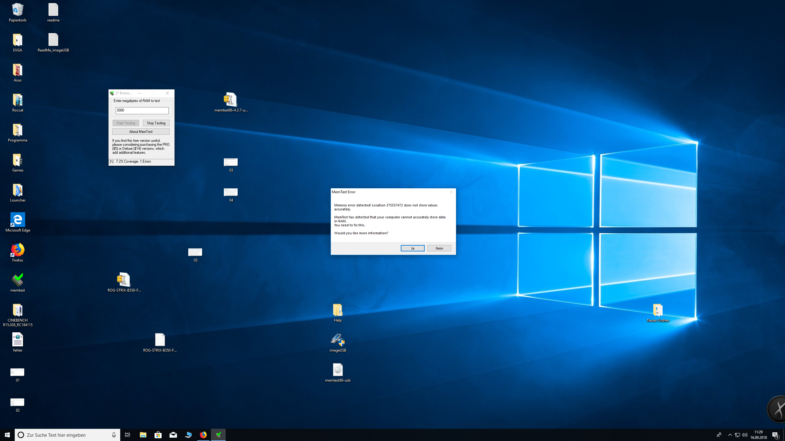Open the Windows Start menu

click(x=7, y=435)
